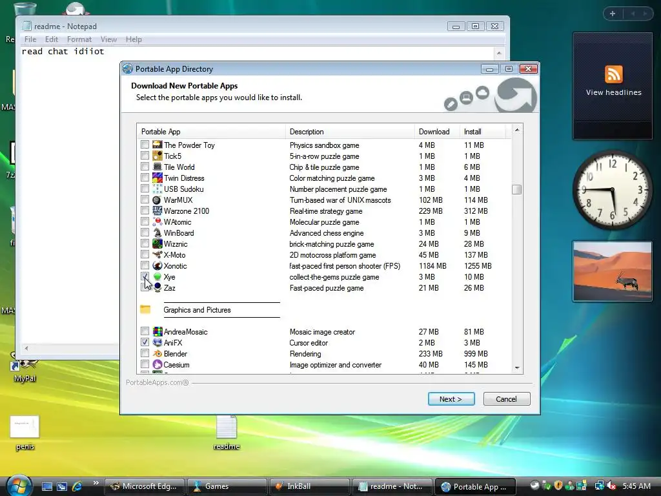Click the Zaz app icon
The height and width of the screenshot is (496, 661).
pos(158,287)
